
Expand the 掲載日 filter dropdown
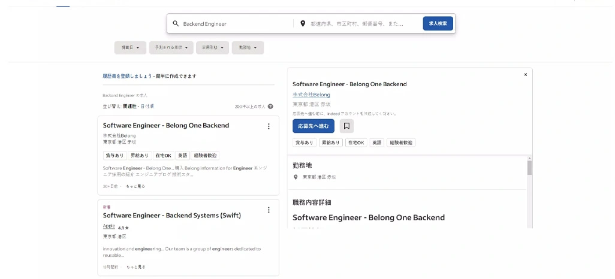[x=130, y=47]
